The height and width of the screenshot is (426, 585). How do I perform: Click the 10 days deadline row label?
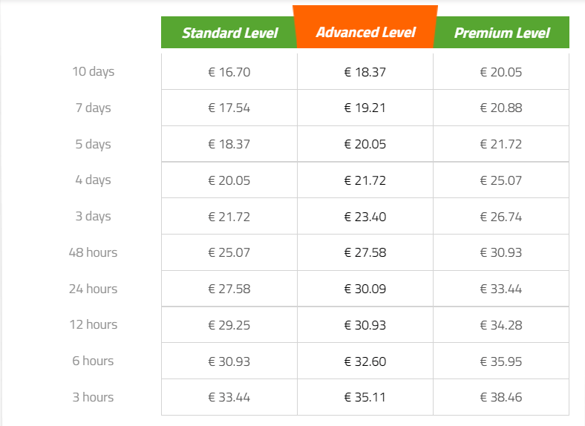point(94,71)
